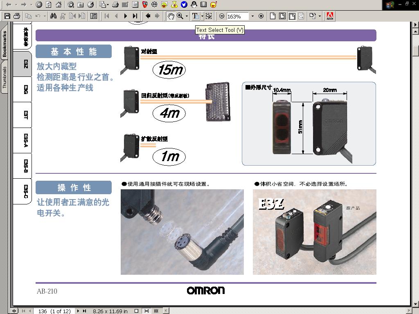Click the GAME toolbar icon
Screen dimensions: 419x314
coord(154,4)
